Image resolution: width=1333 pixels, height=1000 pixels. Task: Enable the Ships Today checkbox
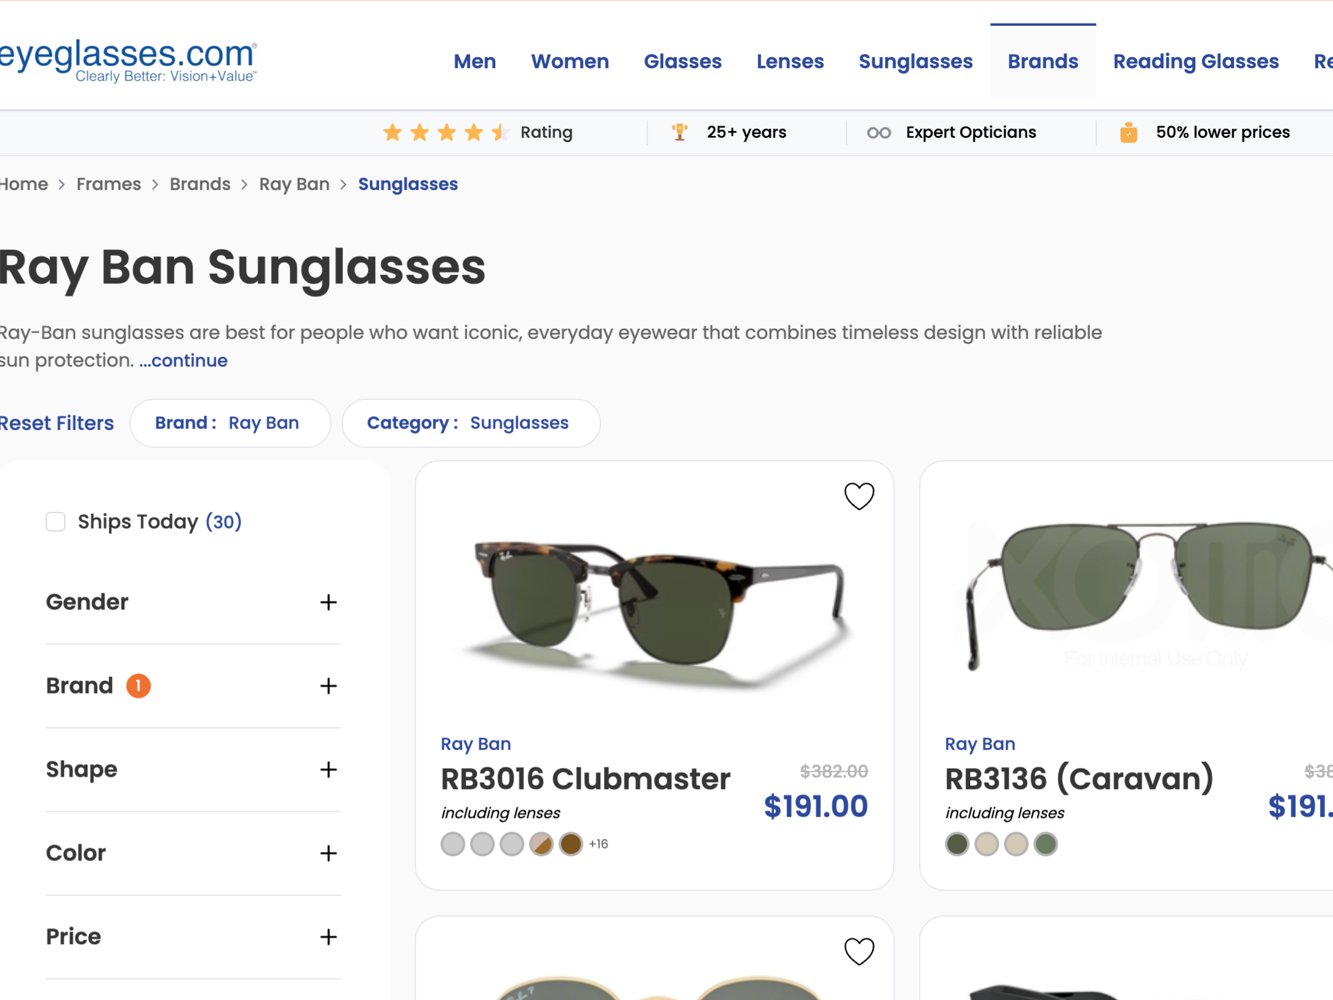(x=55, y=522)
